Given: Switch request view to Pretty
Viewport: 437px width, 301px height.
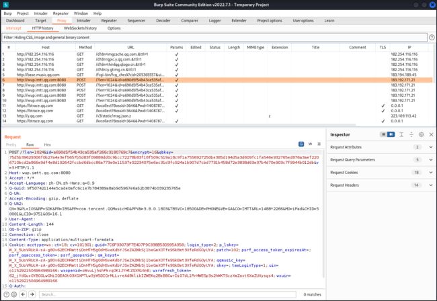Looking at the screenshot, I should [11, 144].
